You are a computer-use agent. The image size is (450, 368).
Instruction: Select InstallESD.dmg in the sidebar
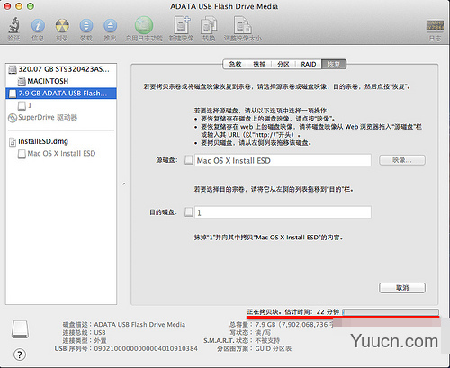(x=61, y=141)
